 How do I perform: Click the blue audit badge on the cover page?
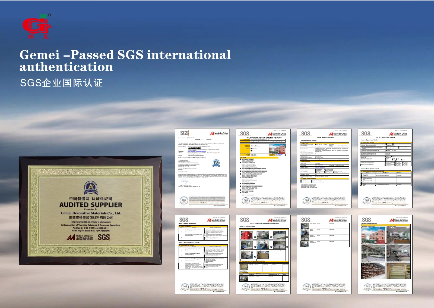(216, 163)
